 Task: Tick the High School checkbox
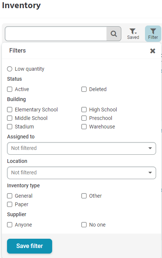click(84, 110)
